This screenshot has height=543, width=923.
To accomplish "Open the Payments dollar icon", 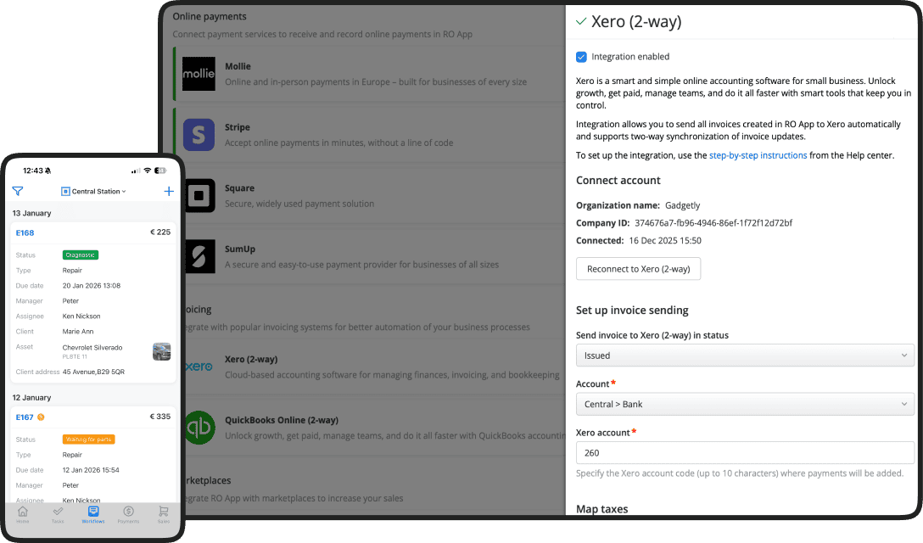I will point(128,512).
